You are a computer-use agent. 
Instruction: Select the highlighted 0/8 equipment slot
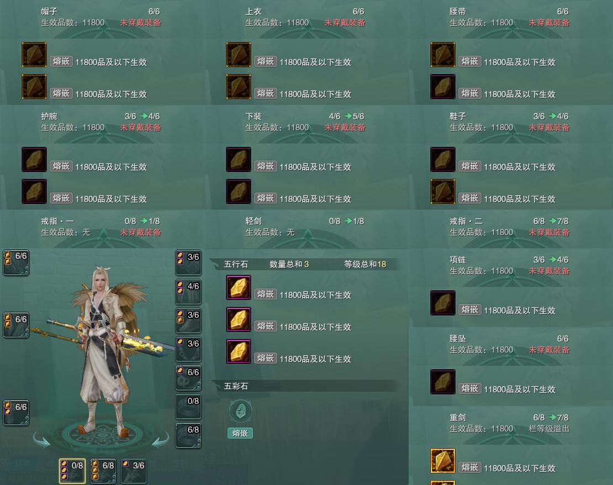click(x=72, y=471)
